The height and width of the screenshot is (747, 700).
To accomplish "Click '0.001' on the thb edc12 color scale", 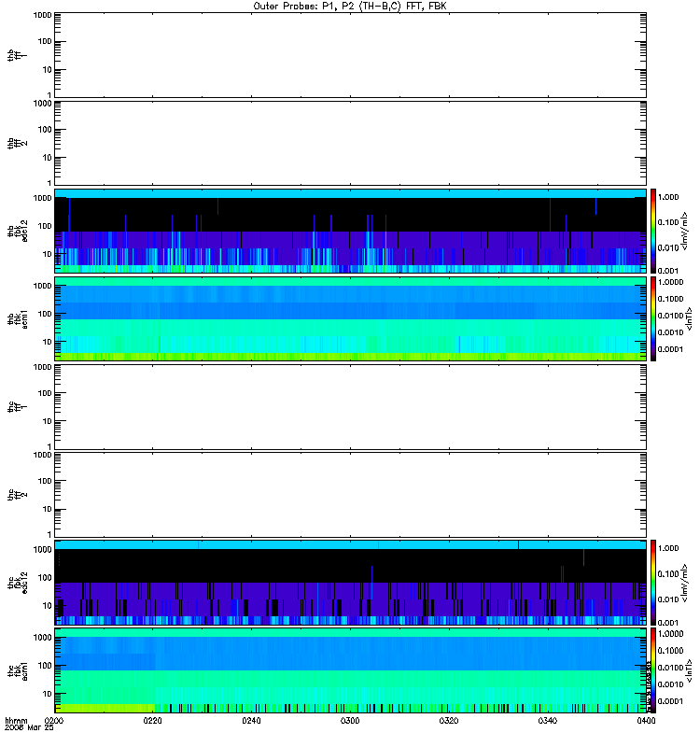I will tap(668, 271).
